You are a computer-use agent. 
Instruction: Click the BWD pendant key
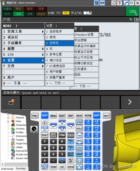click(79, 141)
